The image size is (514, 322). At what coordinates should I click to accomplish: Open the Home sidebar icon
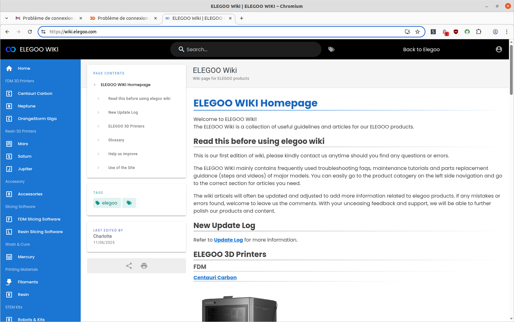tap(9, 68)
